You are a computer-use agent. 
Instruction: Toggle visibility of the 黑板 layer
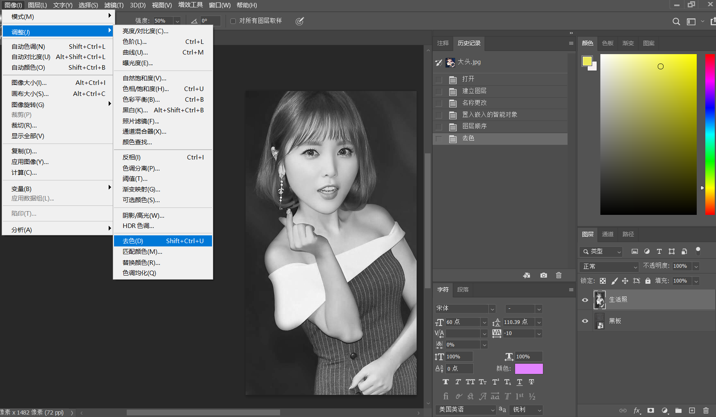tap(585, 321)
